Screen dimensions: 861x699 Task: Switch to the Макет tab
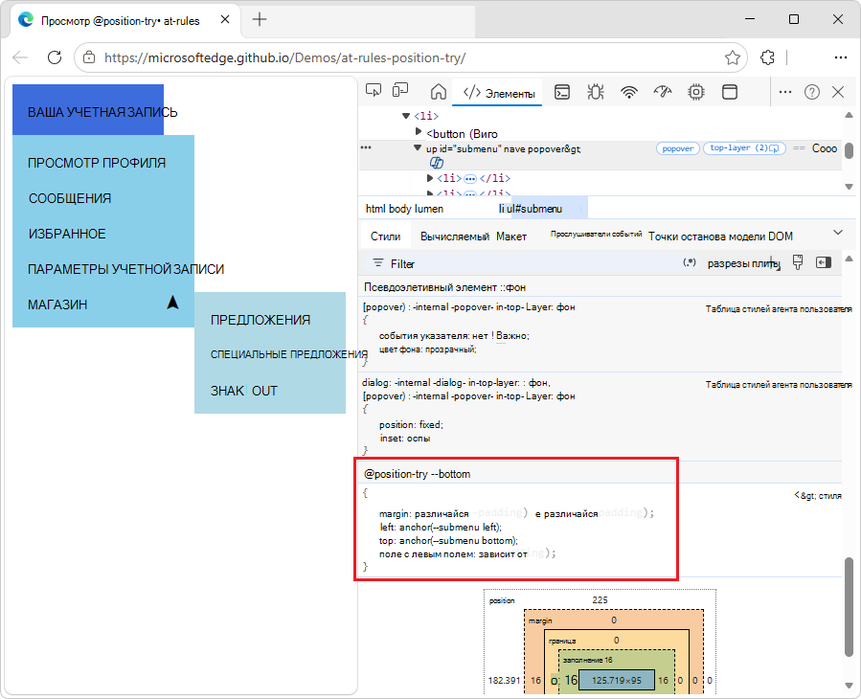tap(511, 237)
